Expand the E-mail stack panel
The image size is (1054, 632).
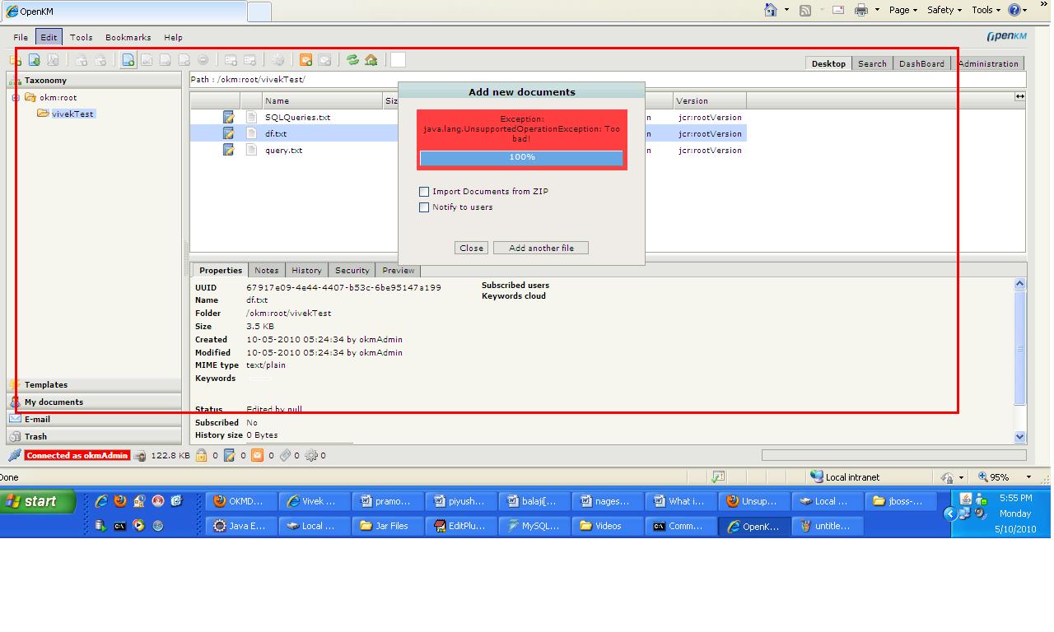[x=94, y=419]
